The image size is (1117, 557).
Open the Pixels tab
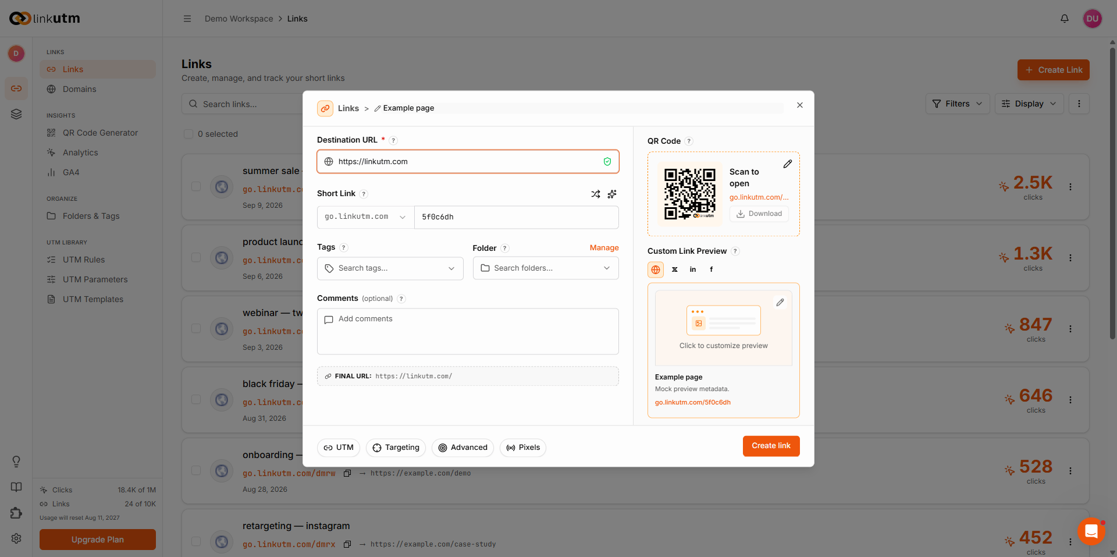(x=523, y=448)
